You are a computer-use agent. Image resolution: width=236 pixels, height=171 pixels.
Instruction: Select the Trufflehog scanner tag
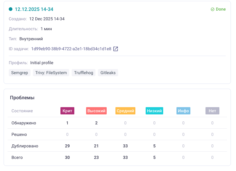pos(83,73)
